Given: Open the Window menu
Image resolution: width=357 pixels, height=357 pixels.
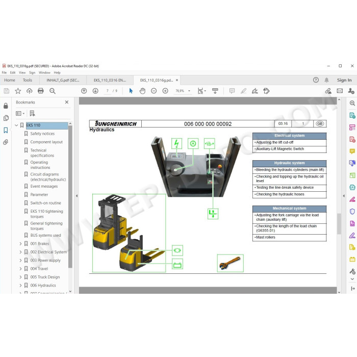Looking at the screenshot, I should (44, 72).
